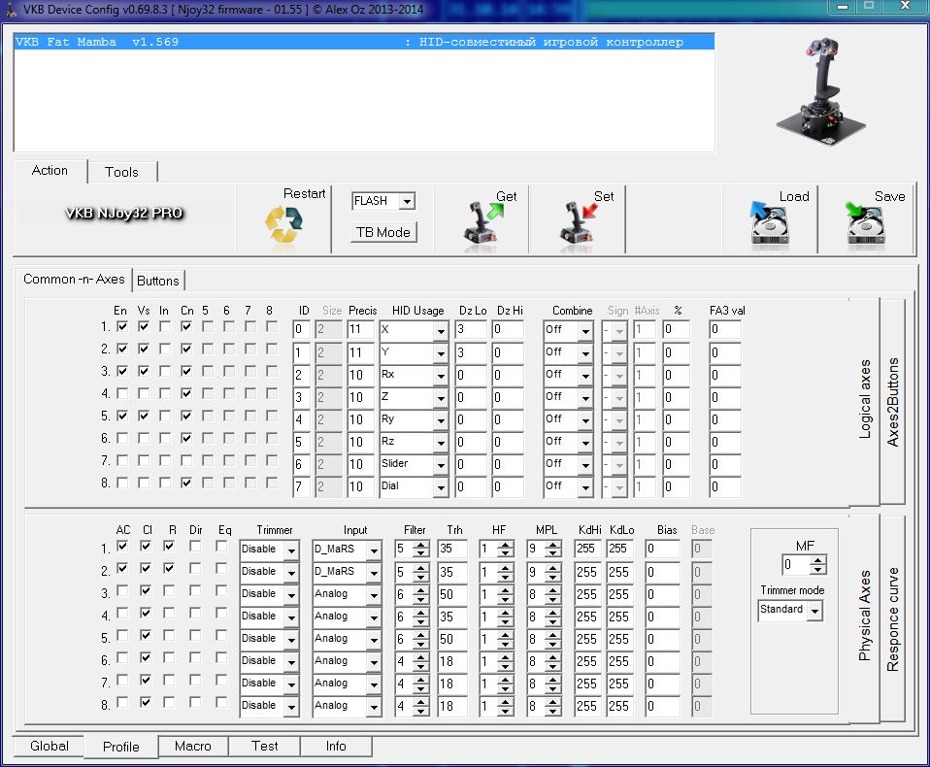The height and width of the screenshot is (767, 930).
Task: Click the Restart recycle icon
Action: pyautogui.click(x=284, y=225)
